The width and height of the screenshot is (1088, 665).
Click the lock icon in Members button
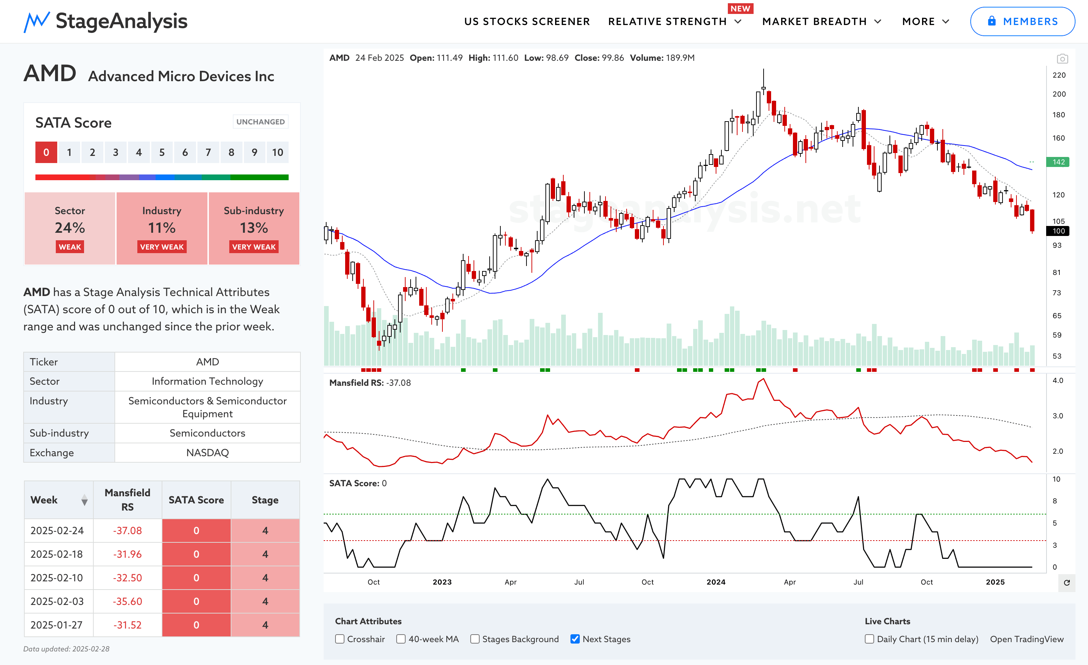(992, 21)
